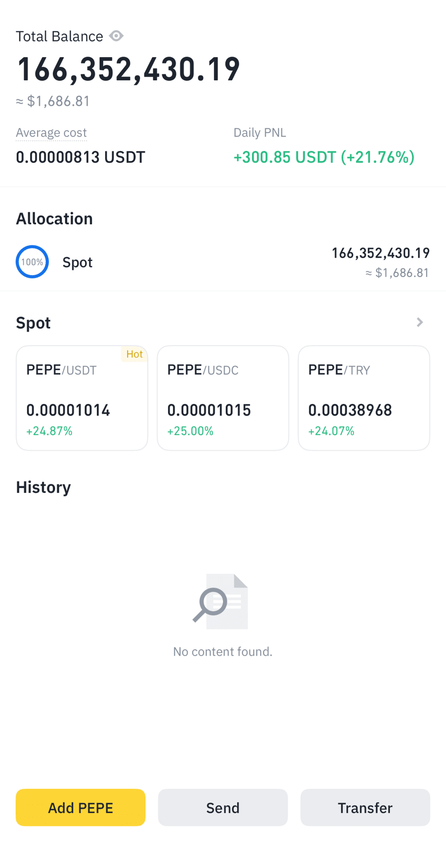
Task: Toggle balance visibility eye icon
Action: coord(116,36)
